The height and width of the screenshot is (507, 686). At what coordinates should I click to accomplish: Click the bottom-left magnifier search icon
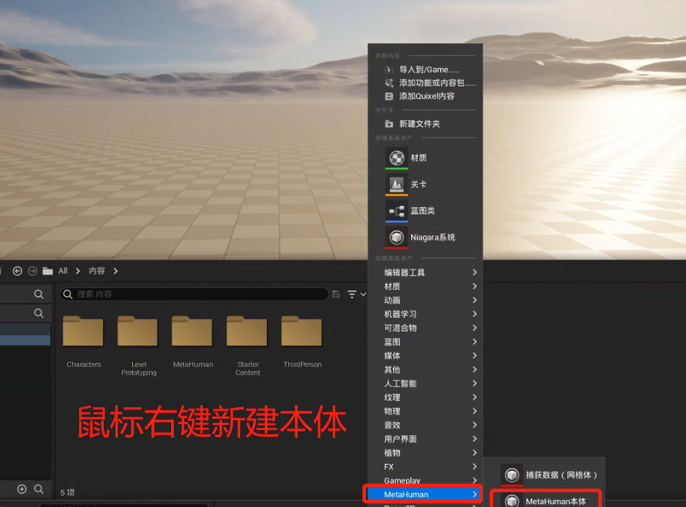(39, 489)
